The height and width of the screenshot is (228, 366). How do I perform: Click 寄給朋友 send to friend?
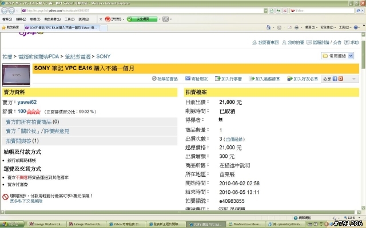tap(196, 79)
